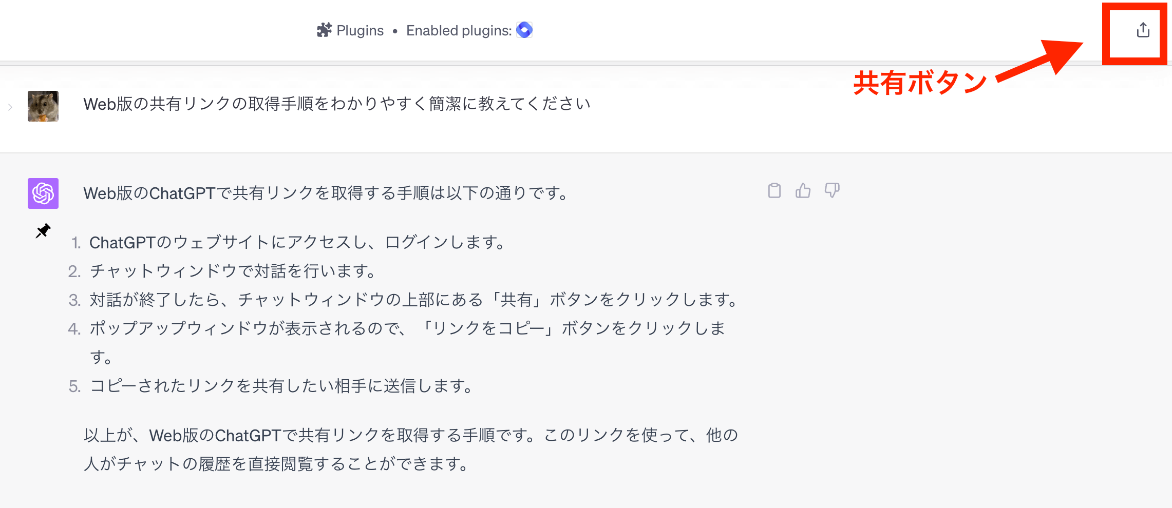Give the response a thumbs up

802,190
